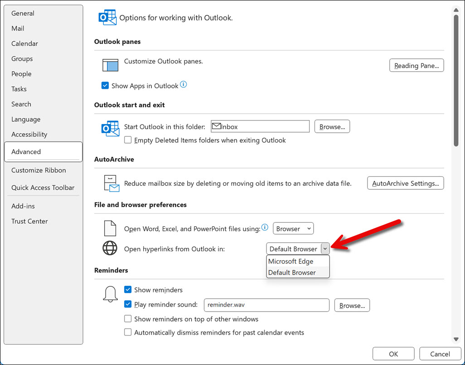This screenshot has height=365, width=465.
Task: Click the scroll-down arrow on the options scrollbar
Action: [x=456, y=339]
